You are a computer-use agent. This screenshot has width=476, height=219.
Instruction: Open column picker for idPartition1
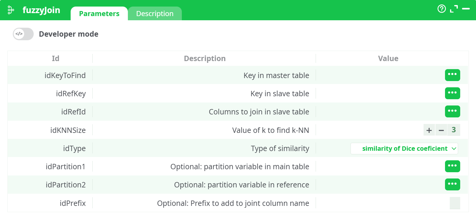[452, 166]
